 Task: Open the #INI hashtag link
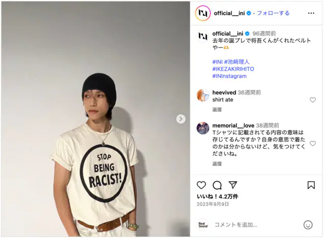(x=218, y=62)
